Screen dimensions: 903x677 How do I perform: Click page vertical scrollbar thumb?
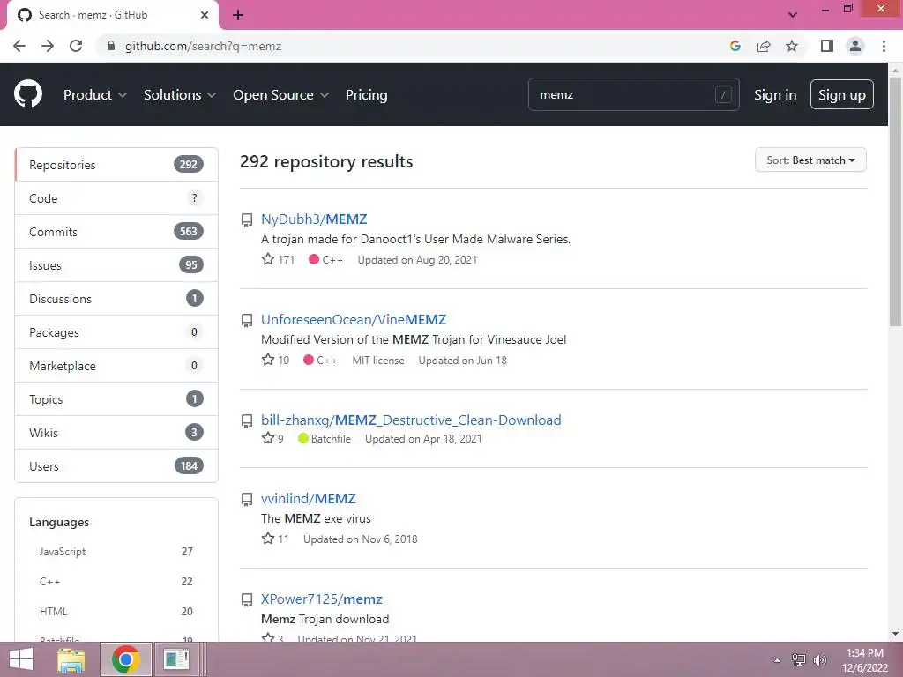[895, 202]
